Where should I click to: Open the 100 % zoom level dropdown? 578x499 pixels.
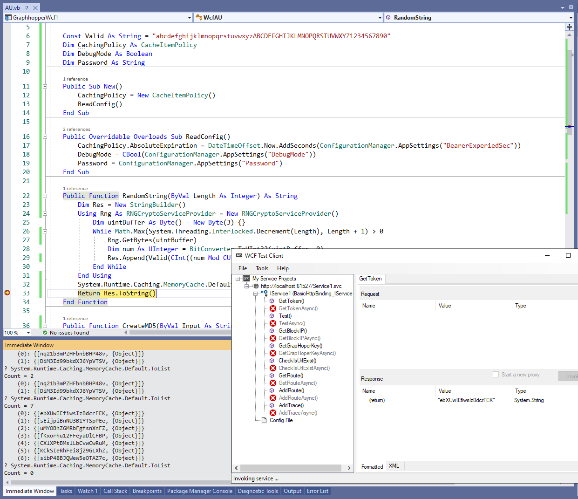(28, 333)
